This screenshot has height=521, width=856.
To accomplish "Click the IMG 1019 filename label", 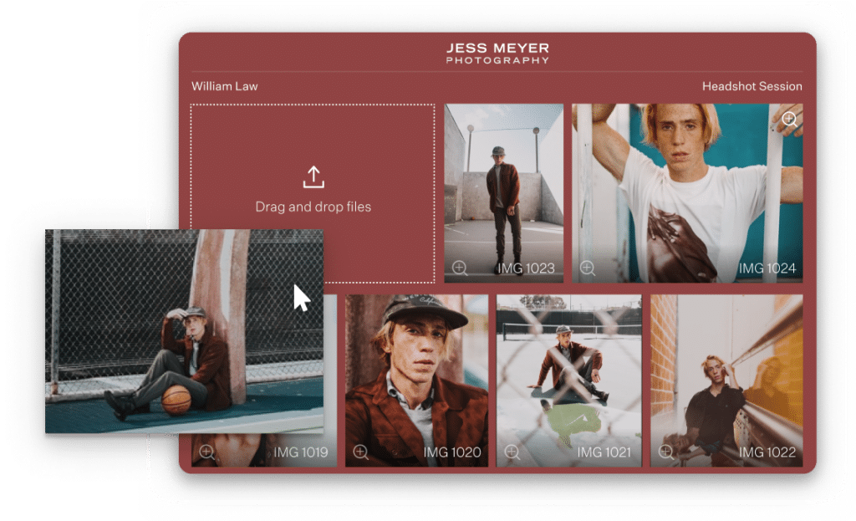I will click(300, 452).
